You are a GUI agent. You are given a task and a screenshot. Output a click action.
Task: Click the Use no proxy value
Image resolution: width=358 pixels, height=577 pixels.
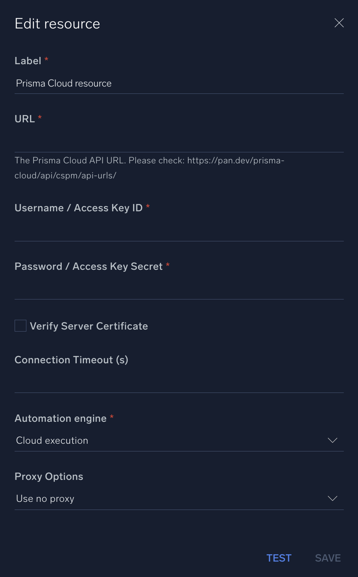coord(45,499)
